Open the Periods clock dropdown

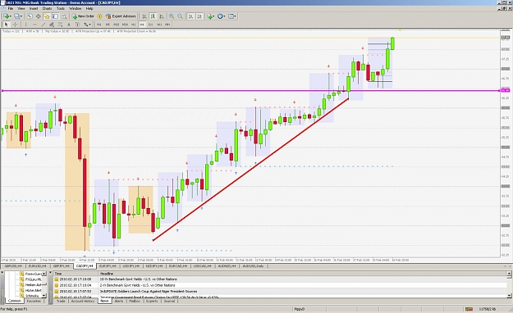click(x=221, y=16)
